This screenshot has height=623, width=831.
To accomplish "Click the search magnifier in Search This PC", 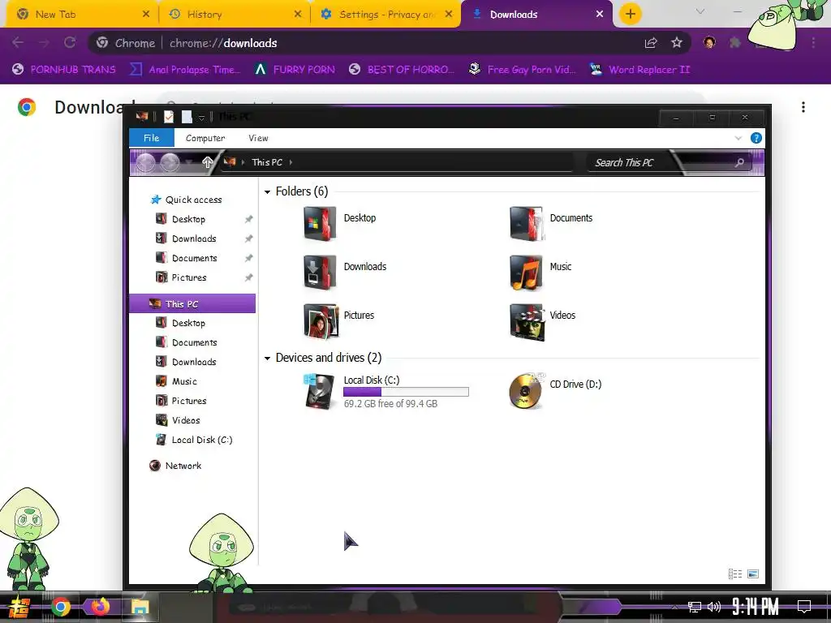I will point(739,162).
